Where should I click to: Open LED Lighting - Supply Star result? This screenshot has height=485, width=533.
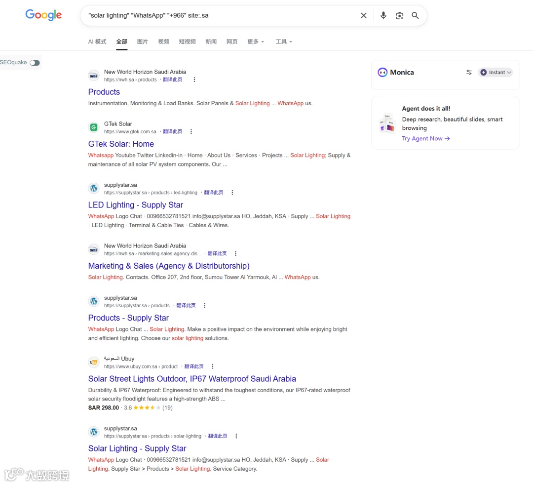click(136, 205)
